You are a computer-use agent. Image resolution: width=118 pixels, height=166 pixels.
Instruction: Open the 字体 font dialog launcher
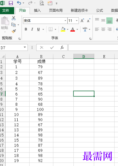90,39
